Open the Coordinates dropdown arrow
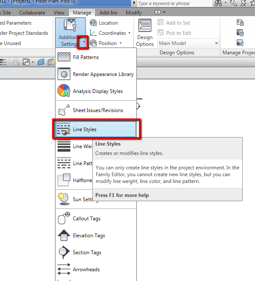255x281 pixels. click(x=129, y=33)
